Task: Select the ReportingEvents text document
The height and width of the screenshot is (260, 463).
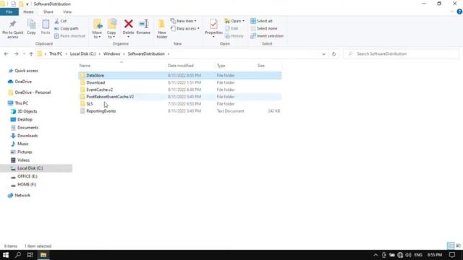Action: coord(180,110)
